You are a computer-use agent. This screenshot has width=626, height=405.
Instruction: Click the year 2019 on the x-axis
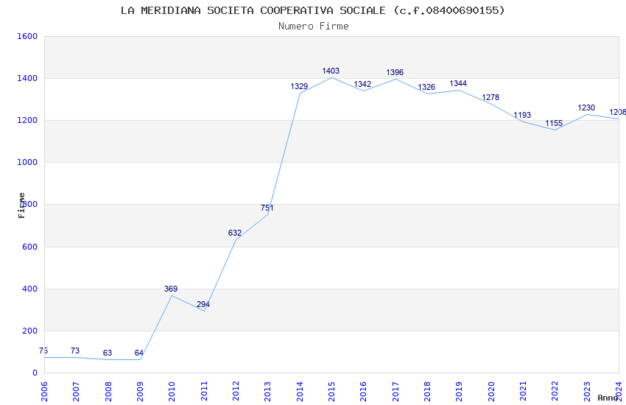(x=460, y=392)
